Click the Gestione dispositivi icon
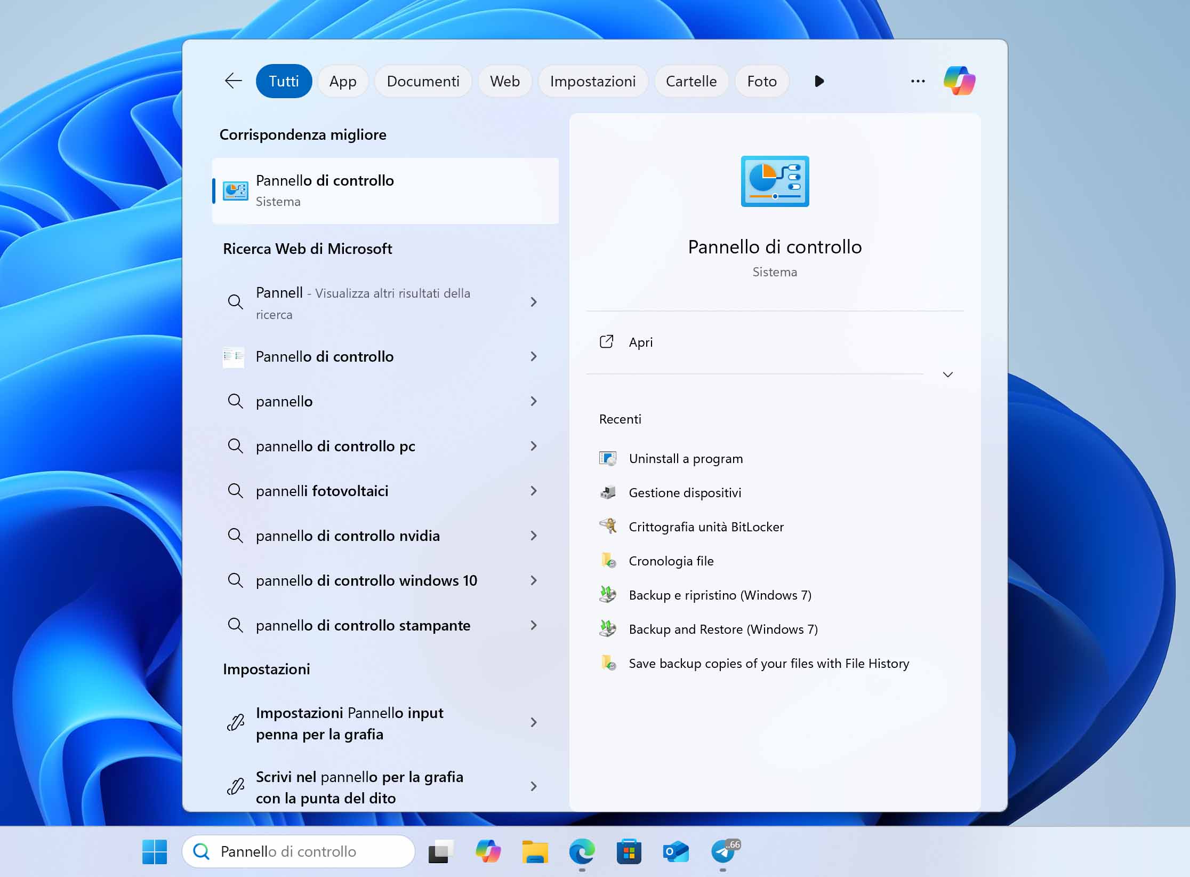This screenshot has height=877, width=1190. click(x=607, y=492)
